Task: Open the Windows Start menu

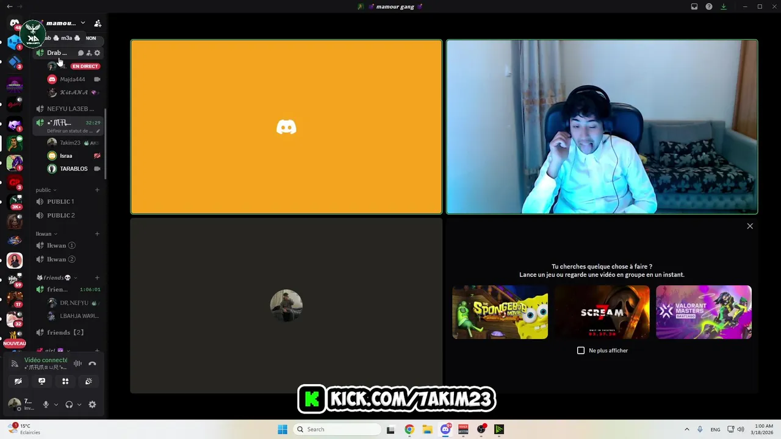Action: coord(283,429)
